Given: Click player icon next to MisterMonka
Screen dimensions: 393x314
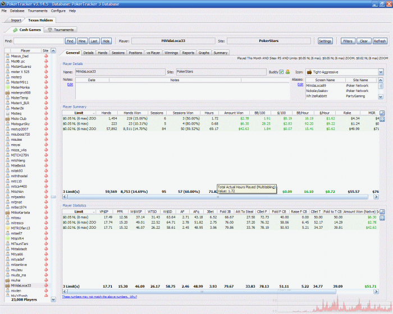Looking at the screenshot, I should [x=8, y=87].
